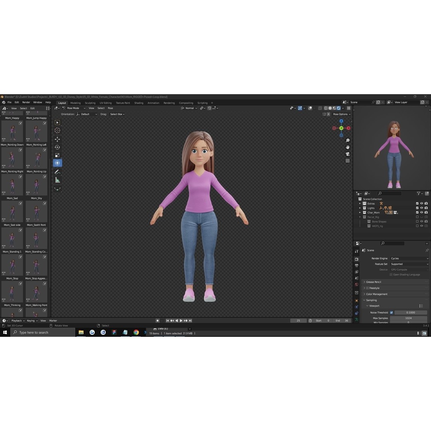Switch to the Shading workspace tab
This screenshot has height=431, width=431.
(139, 103)
